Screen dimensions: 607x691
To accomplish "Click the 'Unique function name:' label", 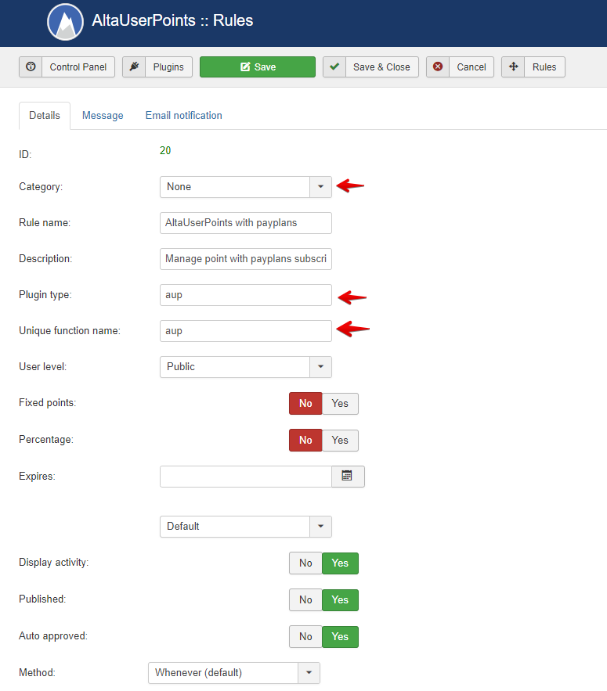I will [69, 331].
